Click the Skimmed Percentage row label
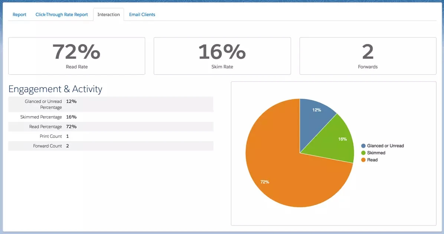 tap(41, 117)
